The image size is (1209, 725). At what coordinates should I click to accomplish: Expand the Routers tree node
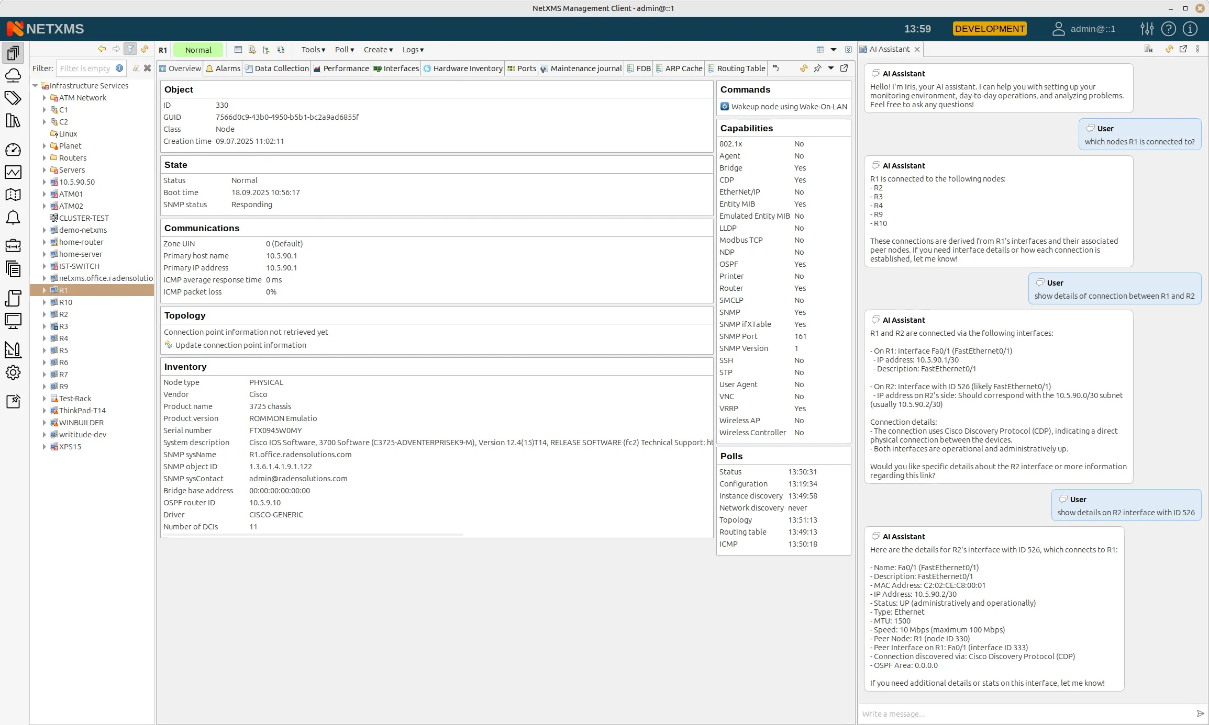point(45,157)
